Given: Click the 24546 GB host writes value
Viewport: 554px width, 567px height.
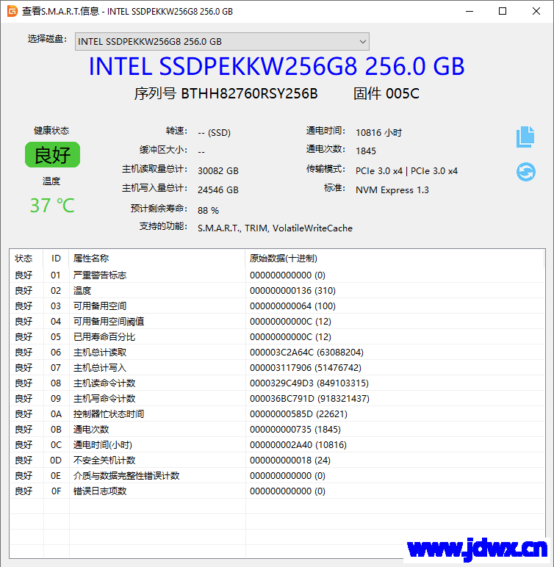Looking at the screenshot, I should [x=218, y=189].
